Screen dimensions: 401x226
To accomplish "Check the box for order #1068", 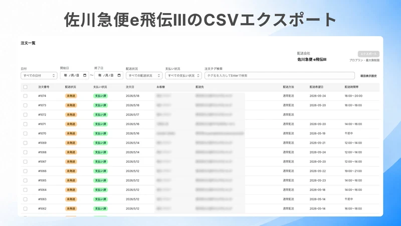I will pyautogui.click(x=26, y=152).
